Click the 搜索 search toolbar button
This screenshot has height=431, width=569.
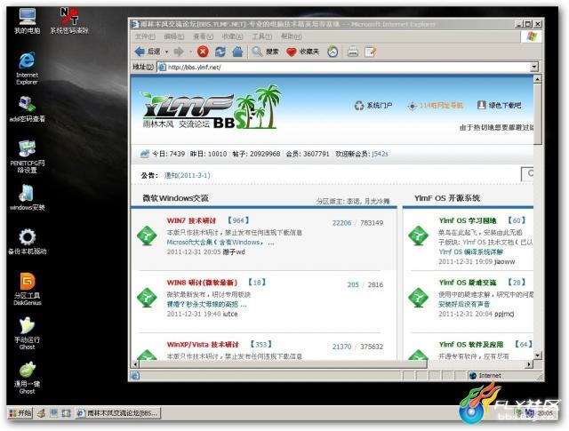(265, 52)
